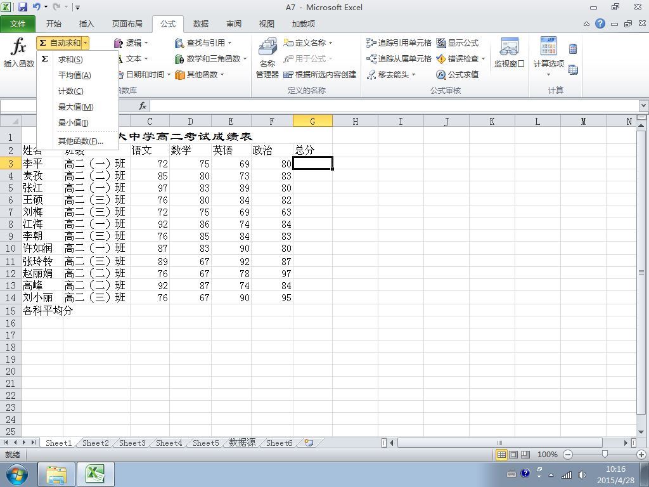Click the Windows Start button

[x=17, y=474]
